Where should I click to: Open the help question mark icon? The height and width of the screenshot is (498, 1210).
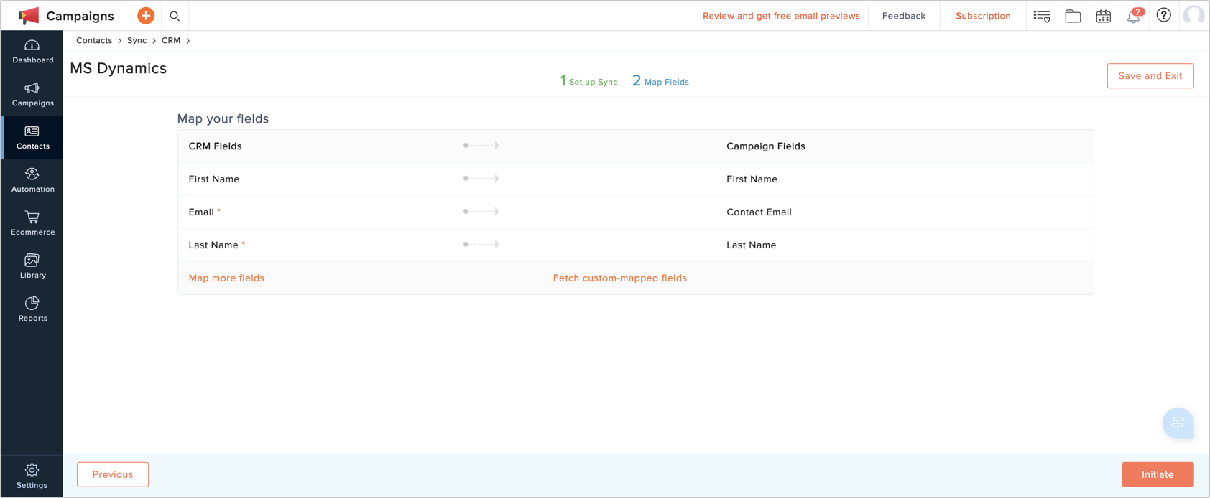pyautogui.click(x=1164, y=15)
